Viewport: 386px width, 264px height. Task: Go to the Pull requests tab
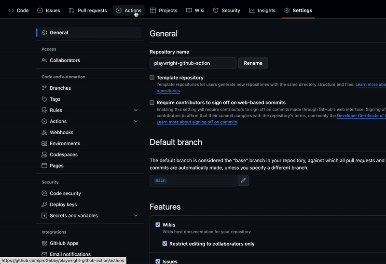pos(88,10)
